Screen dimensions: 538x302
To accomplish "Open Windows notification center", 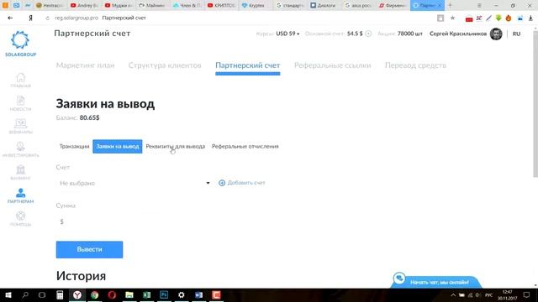I will click(527, 294).
